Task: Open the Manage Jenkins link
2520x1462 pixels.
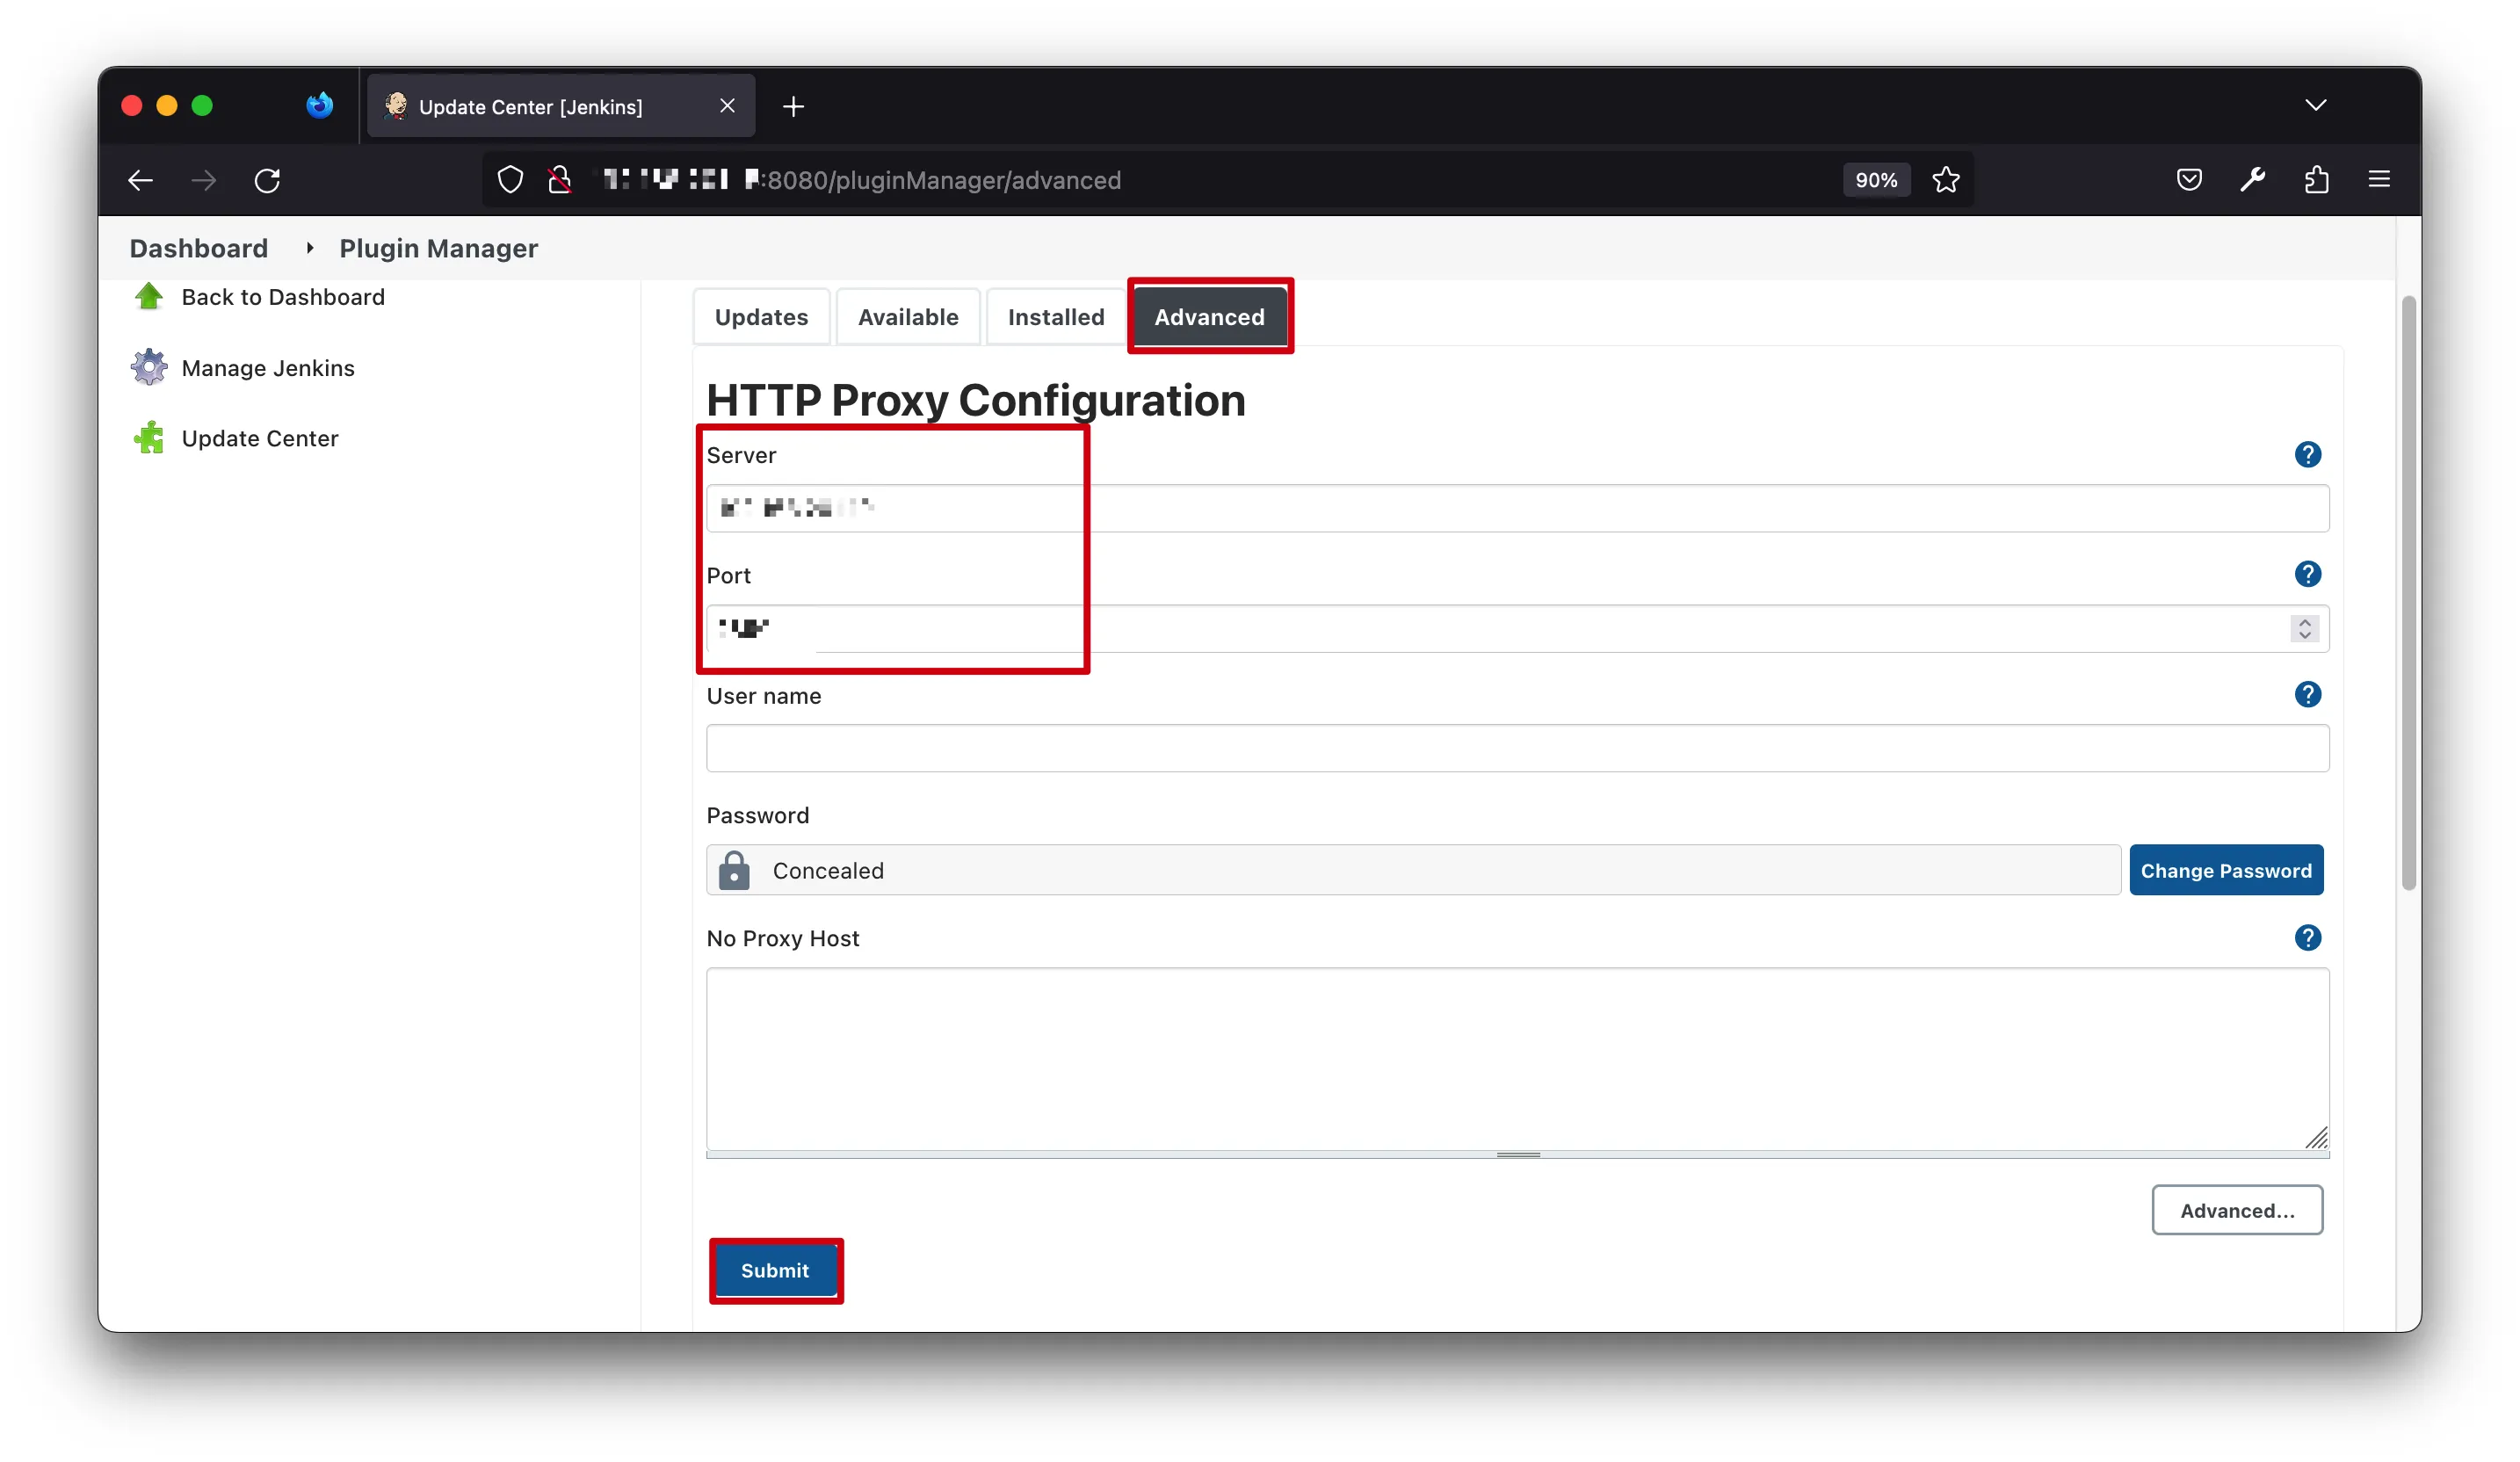Action: (268, 368)
